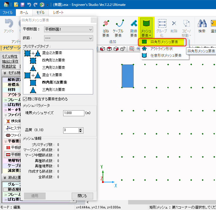Click the red front-view cube icon
This screenshot has height=210, width=216.
point(103,49)
